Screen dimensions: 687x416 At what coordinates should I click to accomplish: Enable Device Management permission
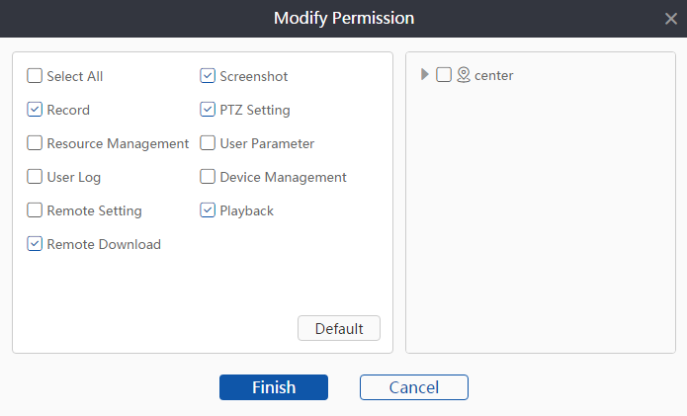point(208,177)
